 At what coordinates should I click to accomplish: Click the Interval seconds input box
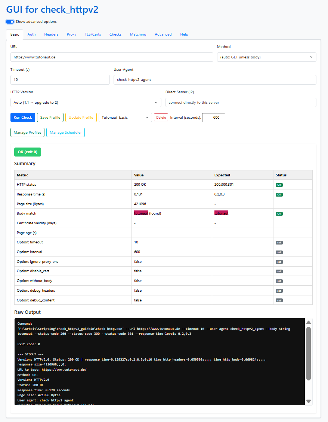point(214,118)
